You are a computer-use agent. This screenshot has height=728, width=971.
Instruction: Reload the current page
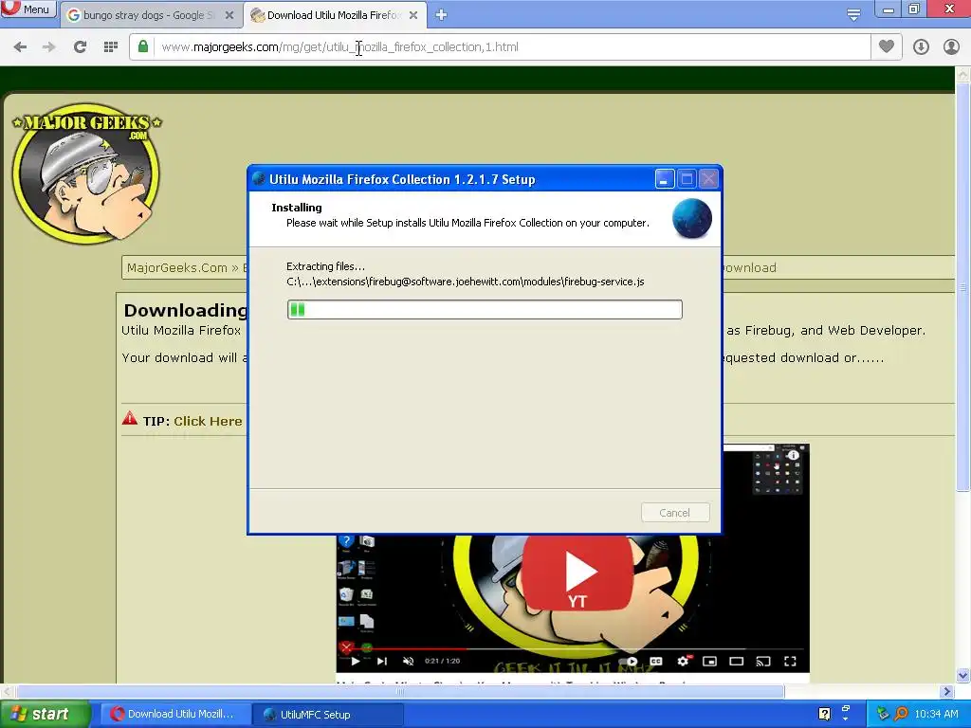coord(80,47)
